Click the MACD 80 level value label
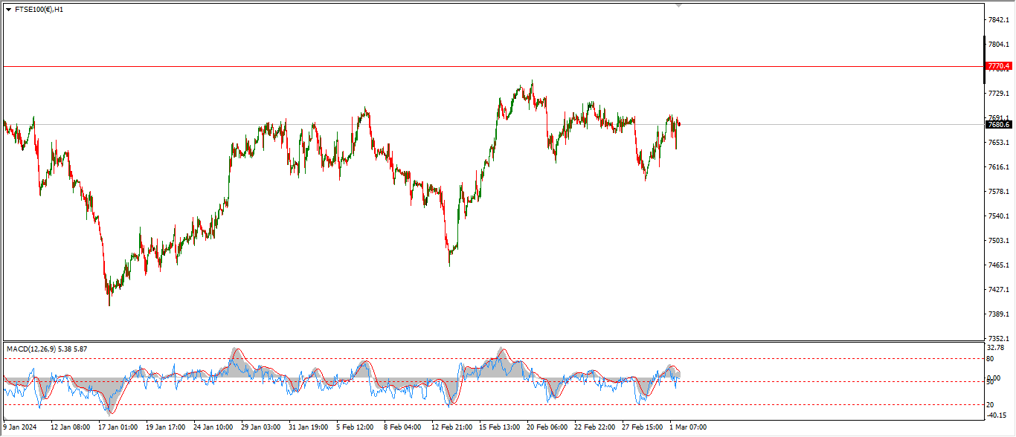The height and width of the screenshot is (437, 1016). click(x=991, y=358)
